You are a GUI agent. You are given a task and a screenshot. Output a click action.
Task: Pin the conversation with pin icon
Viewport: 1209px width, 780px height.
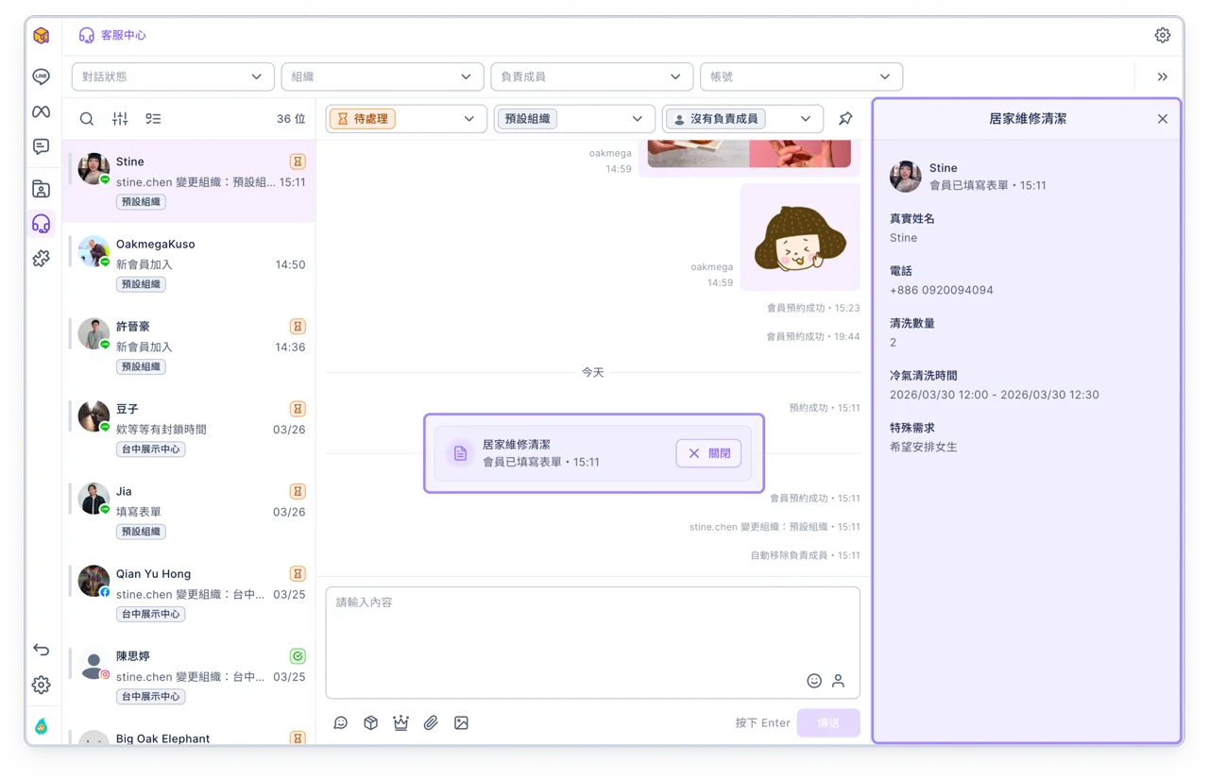tap(845, 119)
